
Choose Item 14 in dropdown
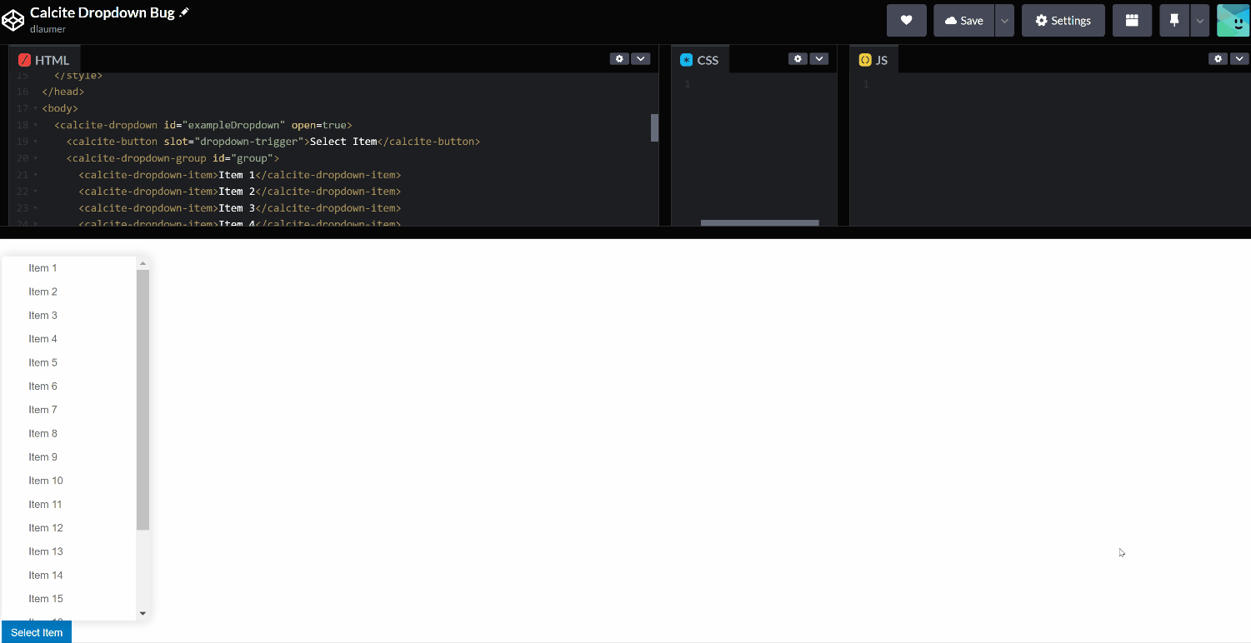coord(69,576)
